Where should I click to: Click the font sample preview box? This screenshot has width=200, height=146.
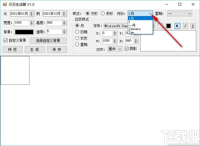click(x=168, y=41)
